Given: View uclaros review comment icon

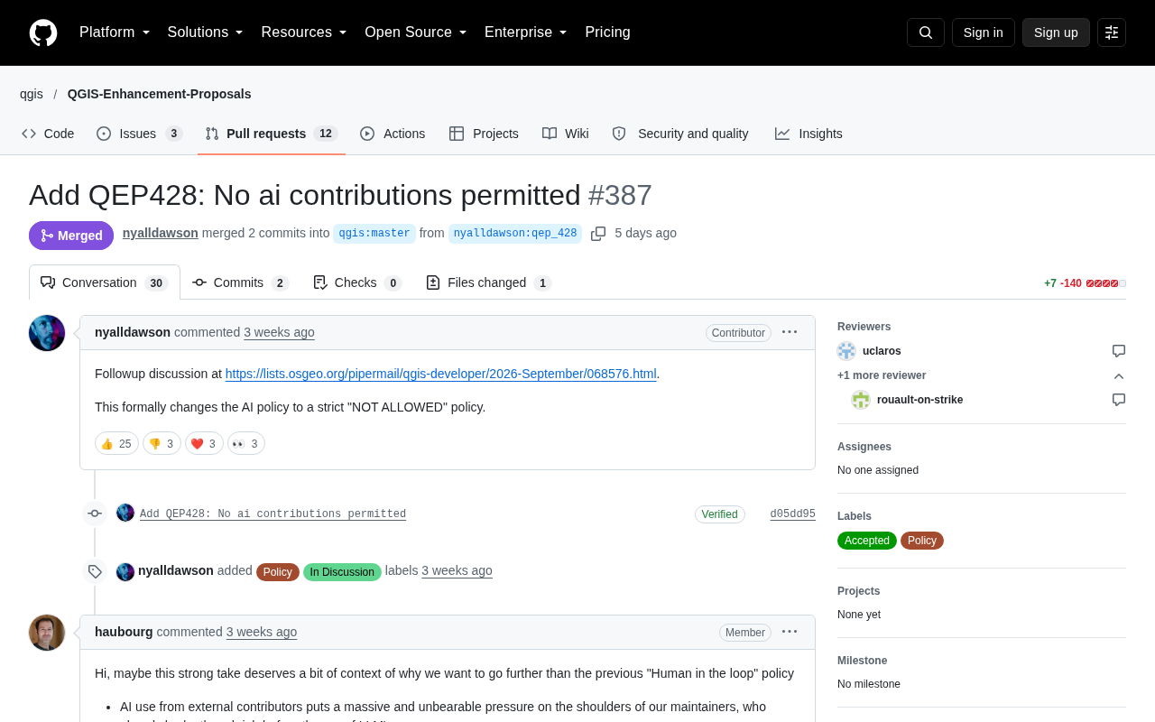Looking at the screenshot, I should click(x=1119, y=351).
